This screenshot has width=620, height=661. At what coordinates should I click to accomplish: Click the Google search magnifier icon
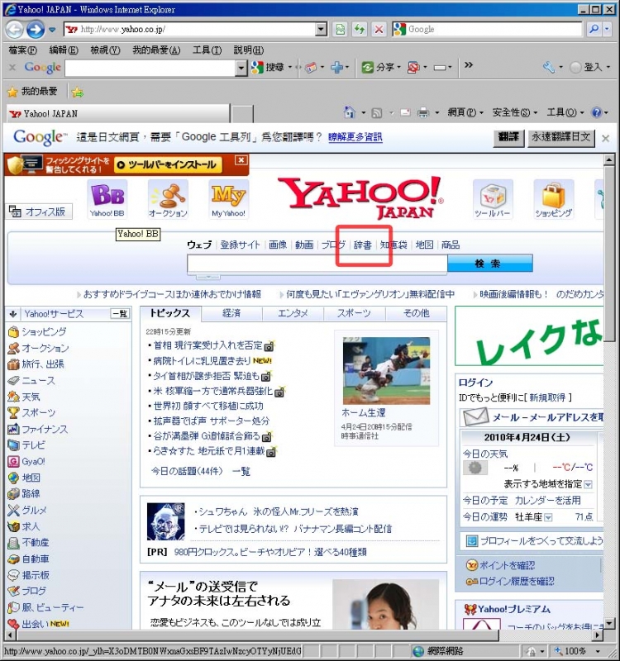[594, 29]
